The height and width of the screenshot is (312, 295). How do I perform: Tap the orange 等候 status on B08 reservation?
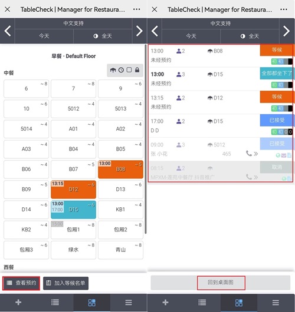tap(277, 50)
